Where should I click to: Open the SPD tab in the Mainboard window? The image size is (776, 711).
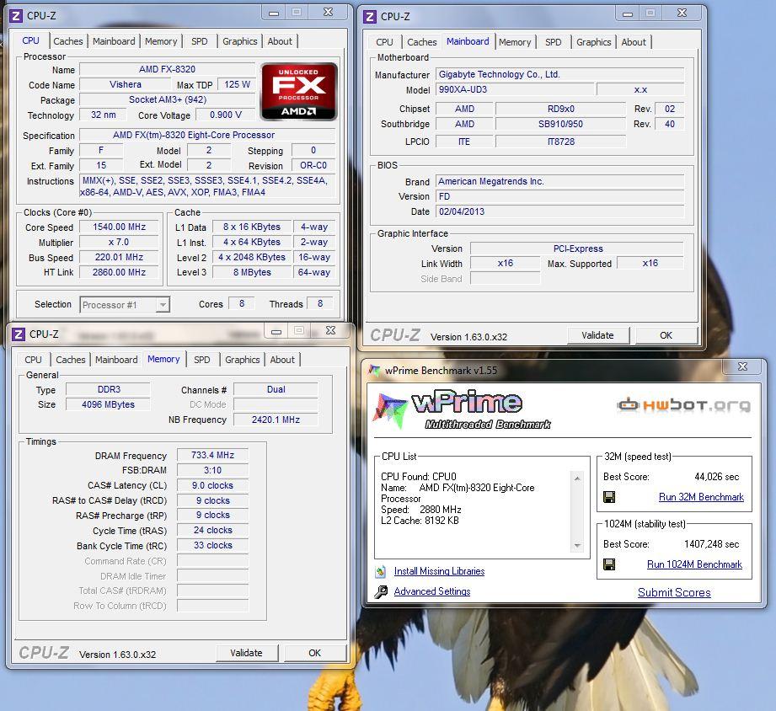pyautogui.click(x=554, y=42)
